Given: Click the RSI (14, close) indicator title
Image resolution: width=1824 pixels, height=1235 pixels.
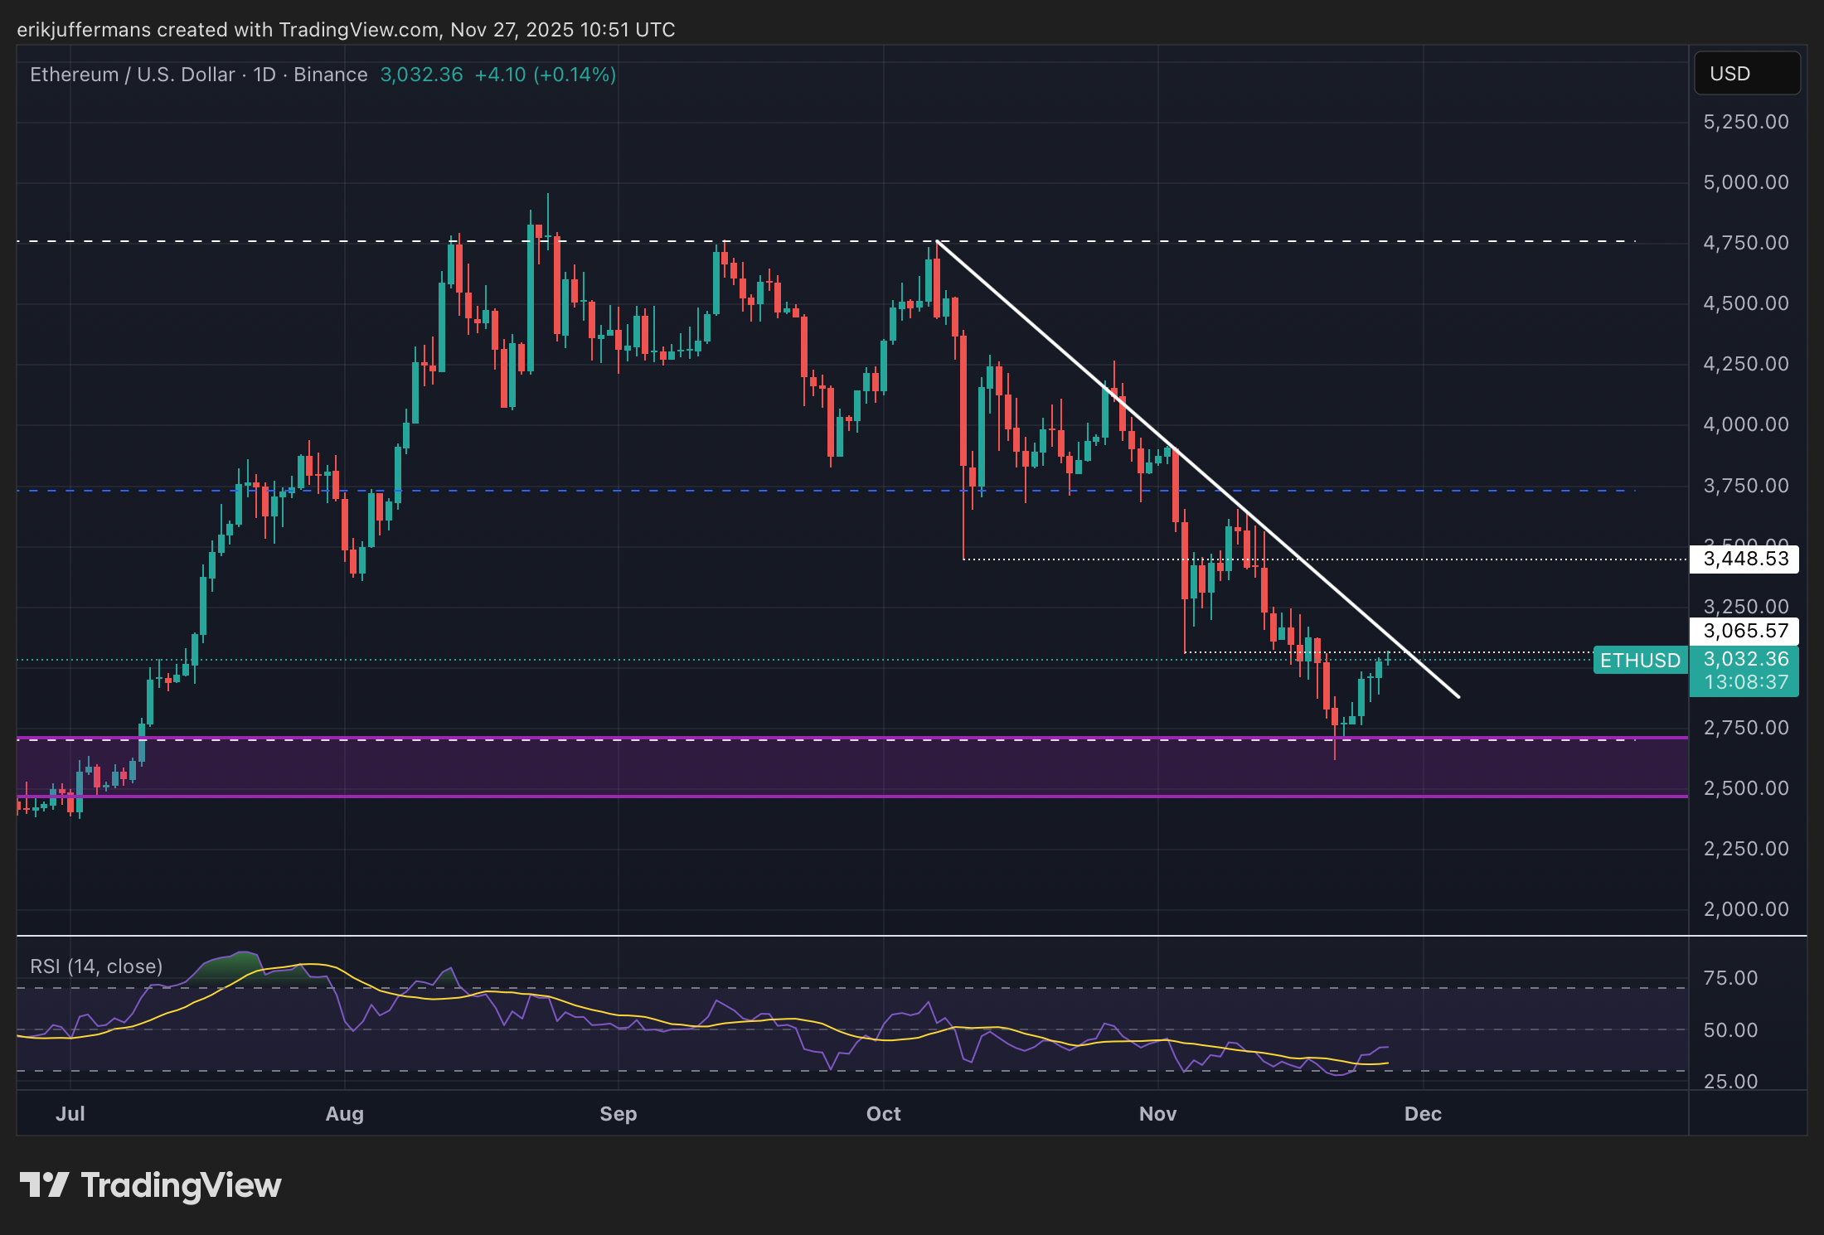Looking at the screenshot, I should tap(96, 966).
